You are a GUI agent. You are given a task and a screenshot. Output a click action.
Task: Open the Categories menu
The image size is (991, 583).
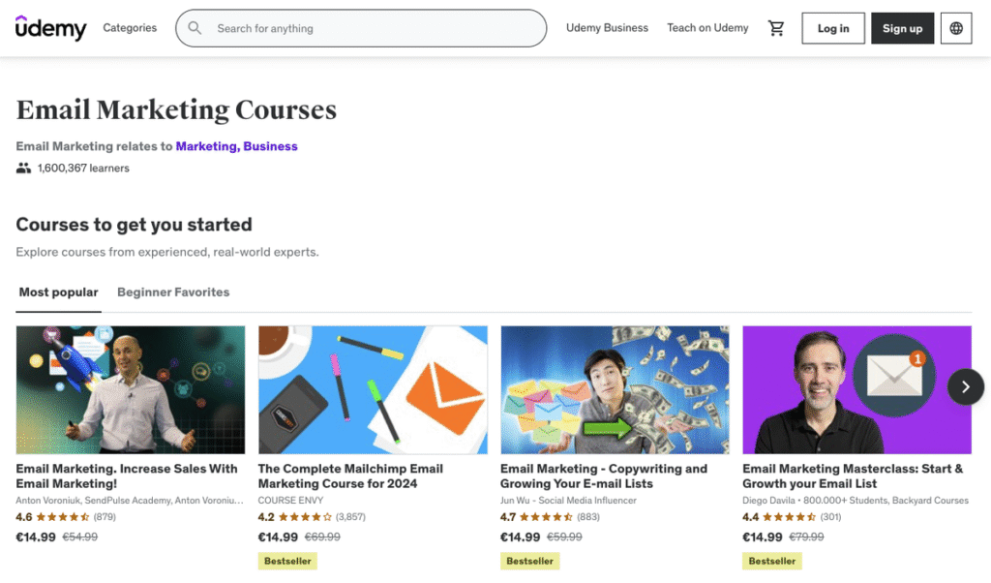(x=130, y=28)
